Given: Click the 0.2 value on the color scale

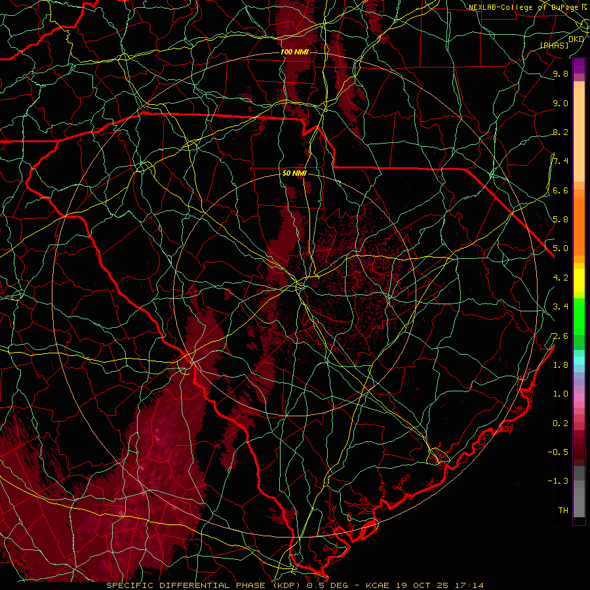Looking at the screenshot, I should pos(560,423).
